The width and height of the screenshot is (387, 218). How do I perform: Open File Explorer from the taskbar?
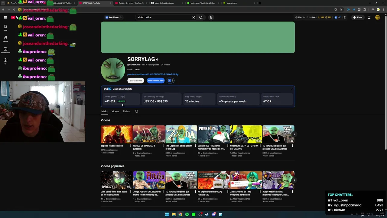click(x=174, y=215)
